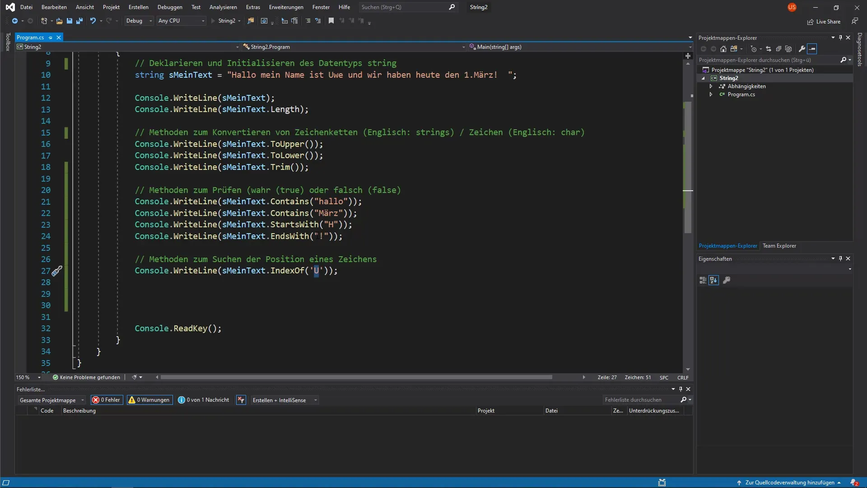The image size is (867, 488).
Task: Click the Save All toolbar icon
Action: pos(79,21)
